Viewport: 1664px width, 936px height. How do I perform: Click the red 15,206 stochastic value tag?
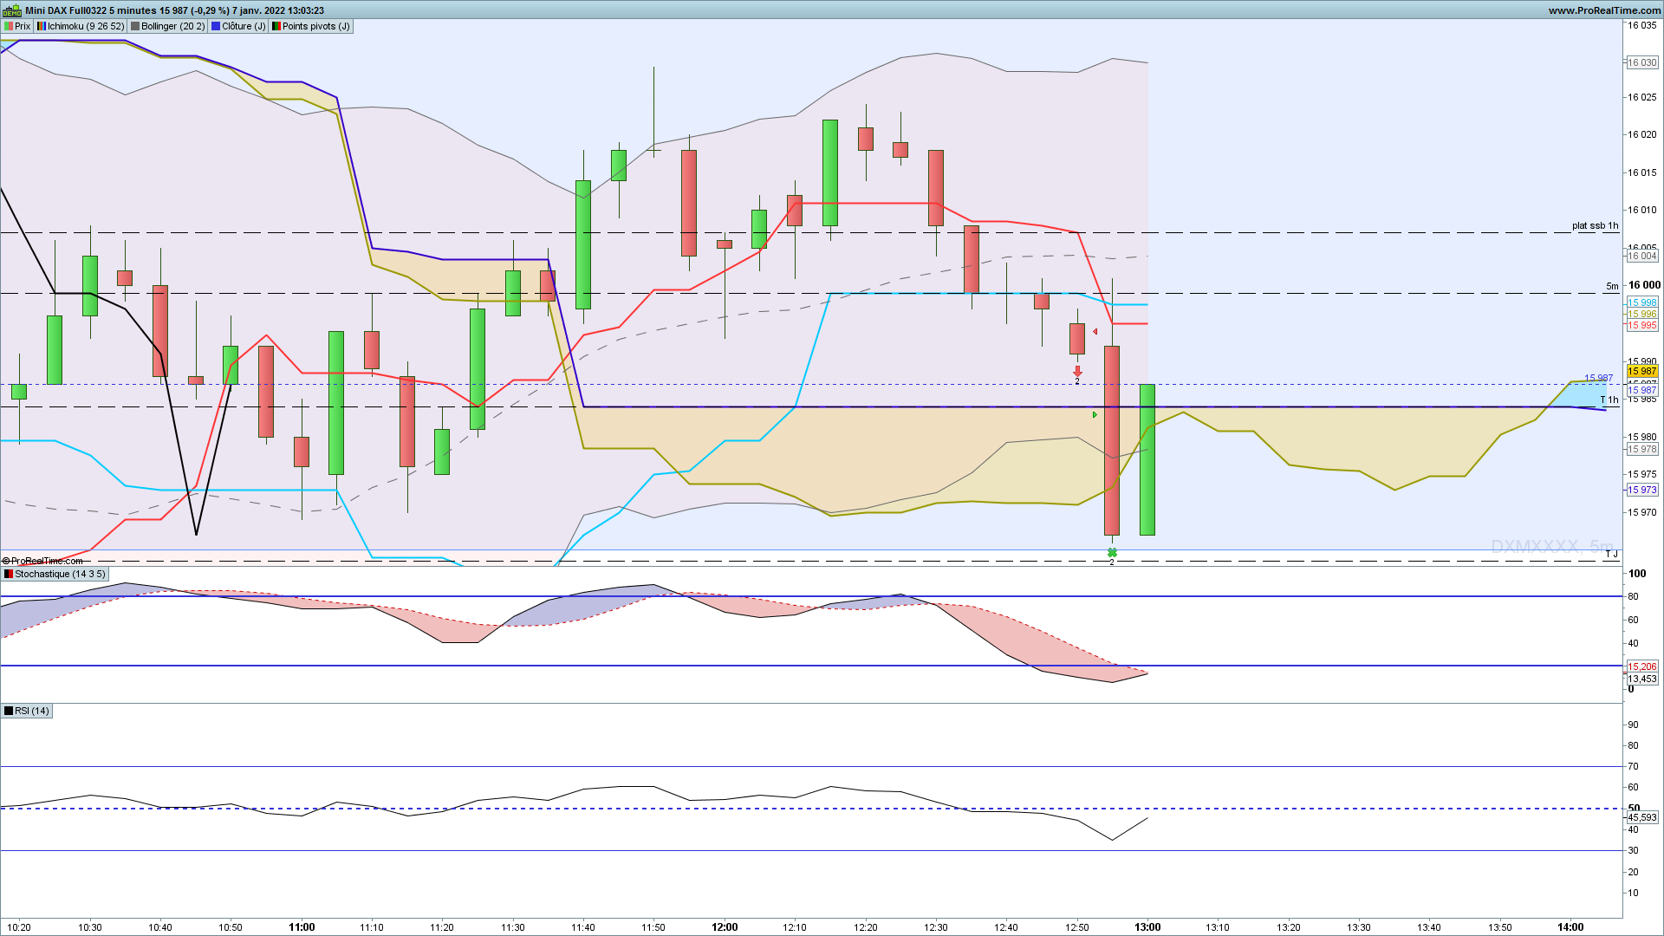click(1642, 667)
